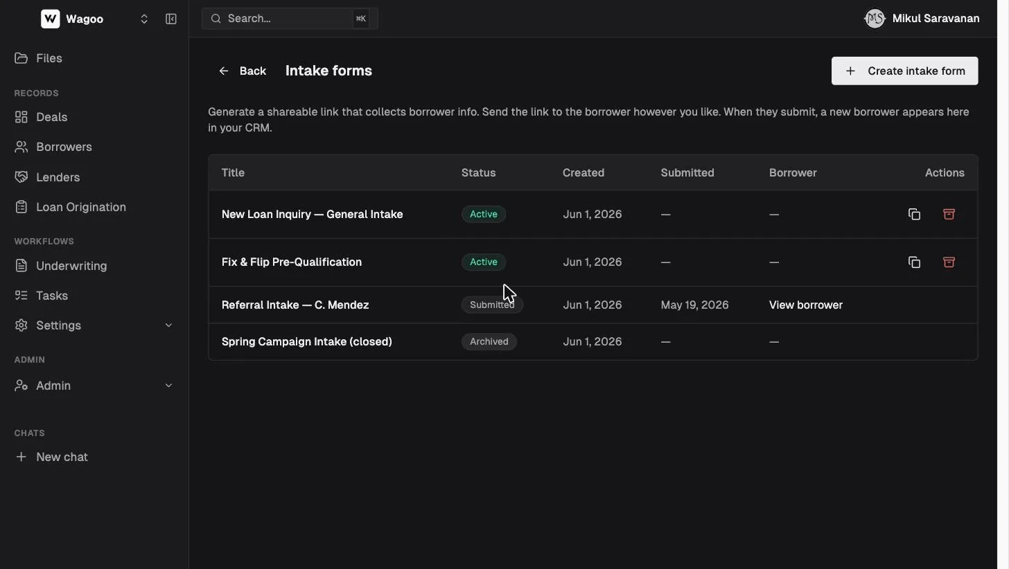Copy link for Fix & Flip Pre-Qualification
Image resolution: width=1009 pixels, height=569 pixels.
point(914,262)
